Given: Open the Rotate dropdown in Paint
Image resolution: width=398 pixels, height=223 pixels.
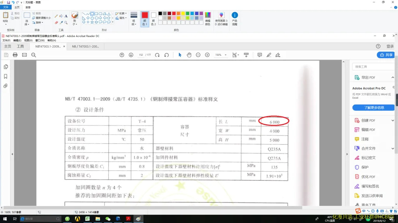Looking at the screenshot, I should coord(38,22).
